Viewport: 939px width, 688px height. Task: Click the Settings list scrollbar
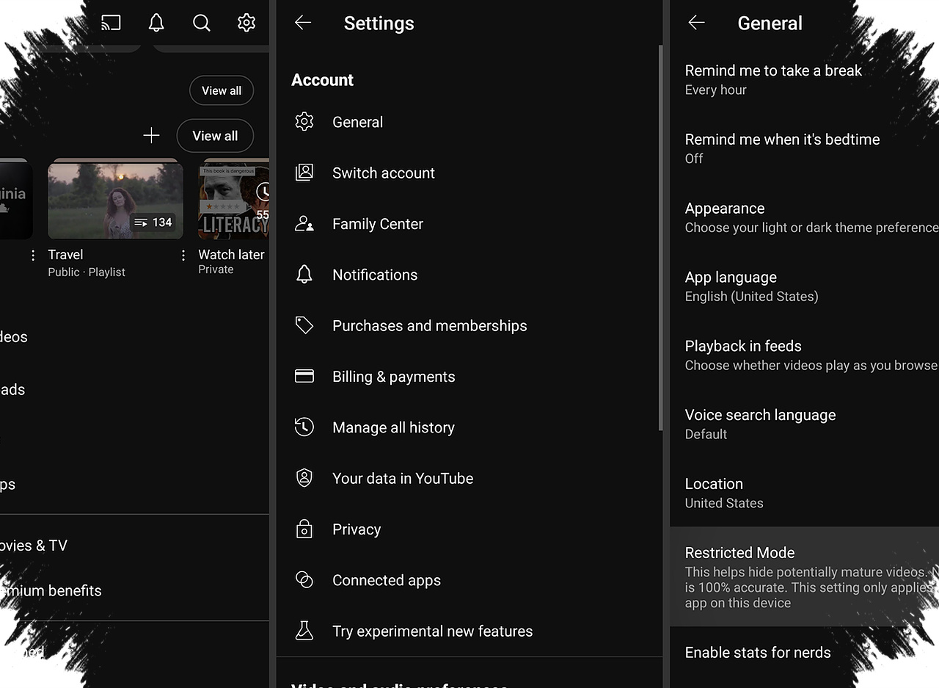(x=661, y=236)
